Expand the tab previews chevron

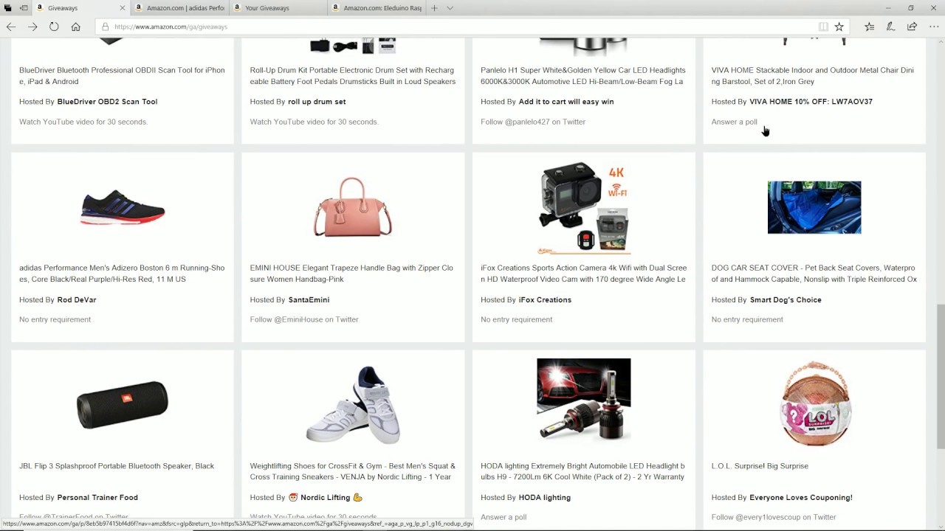coord(450,8)
